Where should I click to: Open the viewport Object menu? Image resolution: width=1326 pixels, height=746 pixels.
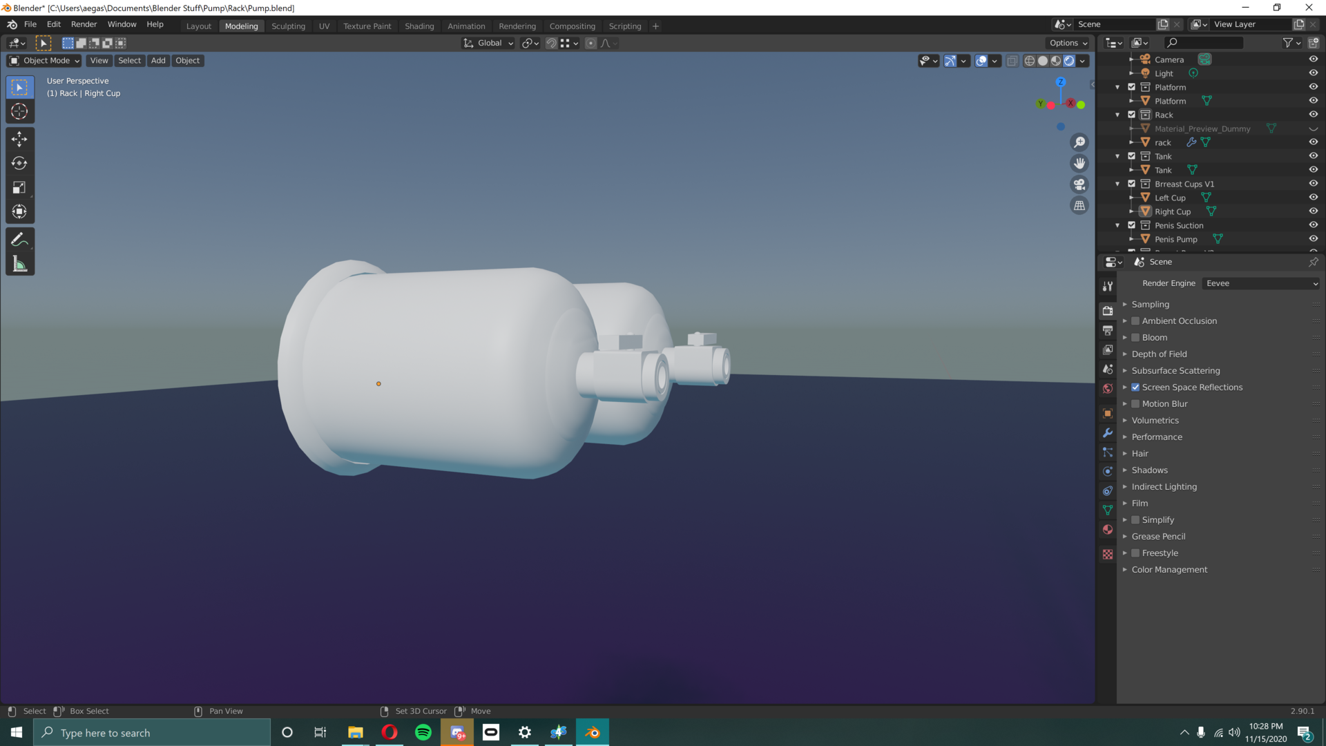[x=187, y=61]
